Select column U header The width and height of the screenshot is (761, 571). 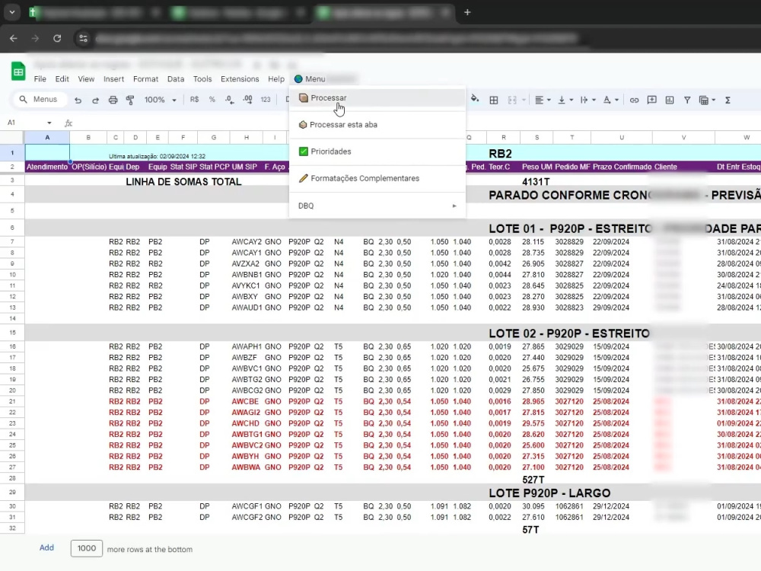coord(622,137)
